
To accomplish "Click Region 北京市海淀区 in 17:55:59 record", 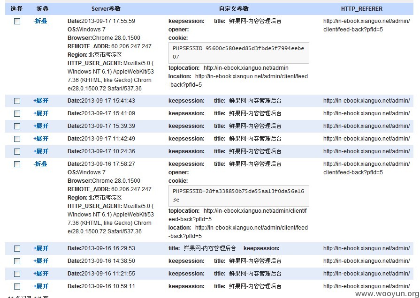I will pos(95,55).
